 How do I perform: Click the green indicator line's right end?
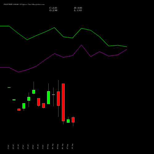pos(127,47)
